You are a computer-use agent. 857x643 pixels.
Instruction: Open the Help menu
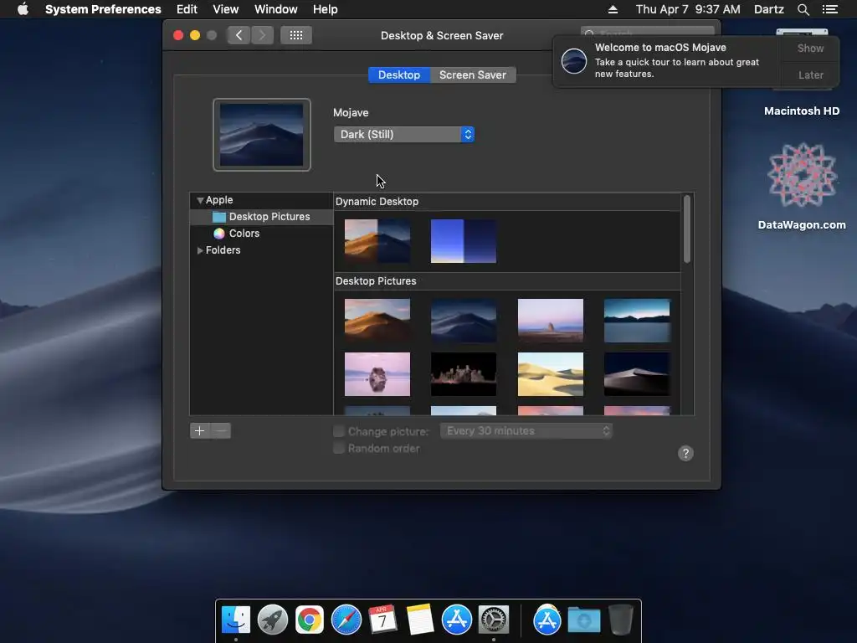pos(326,9)
